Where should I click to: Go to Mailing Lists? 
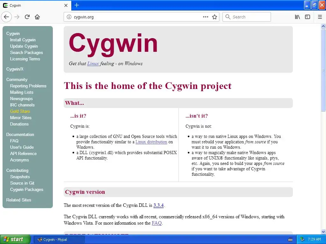pyautogui.click(x=22, y=92)
